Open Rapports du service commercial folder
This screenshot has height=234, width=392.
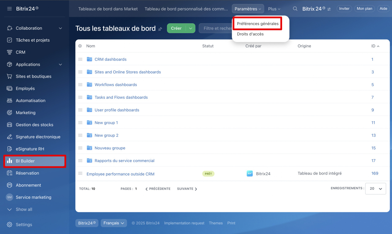(x=125, y=161)
